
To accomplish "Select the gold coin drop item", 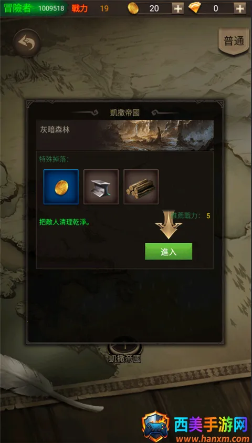I will [x=61, y=187].
